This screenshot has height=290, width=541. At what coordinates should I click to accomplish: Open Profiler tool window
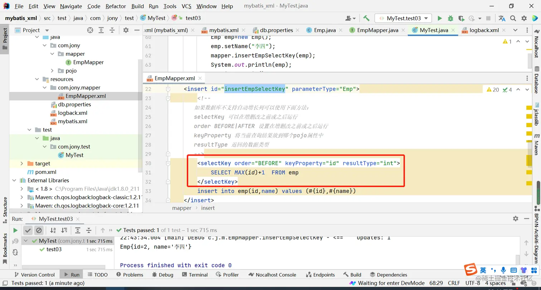pos(227,275)
